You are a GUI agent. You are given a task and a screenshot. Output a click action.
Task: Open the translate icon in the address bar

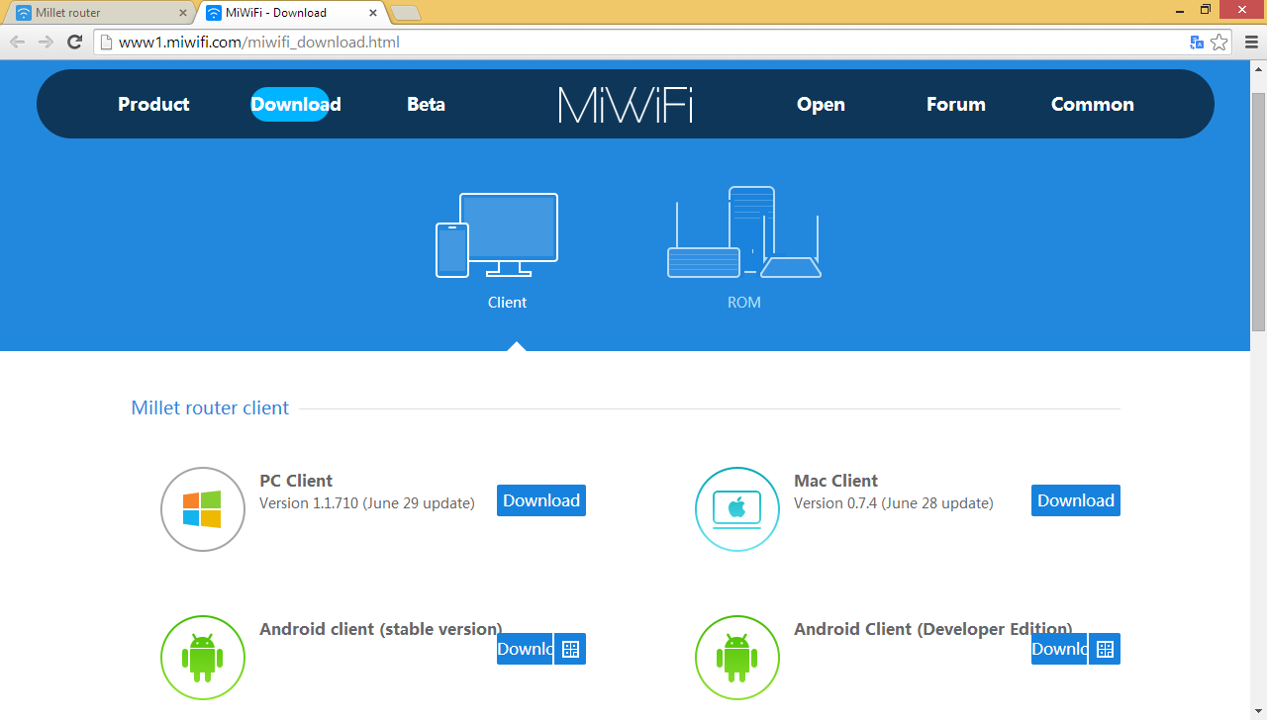[x=1197, y=42]
